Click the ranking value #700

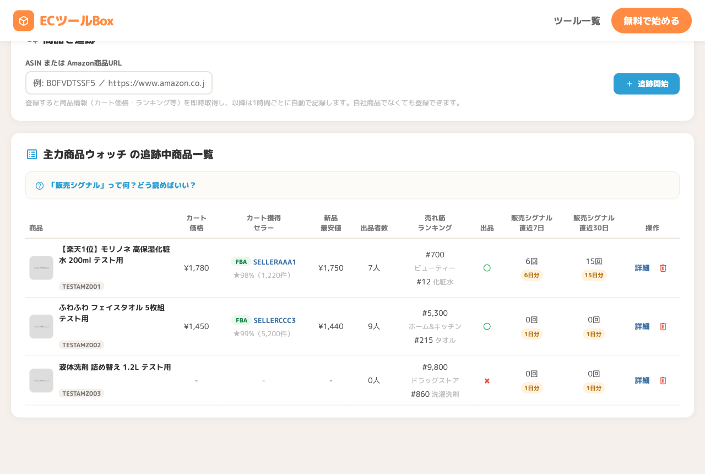435,255
